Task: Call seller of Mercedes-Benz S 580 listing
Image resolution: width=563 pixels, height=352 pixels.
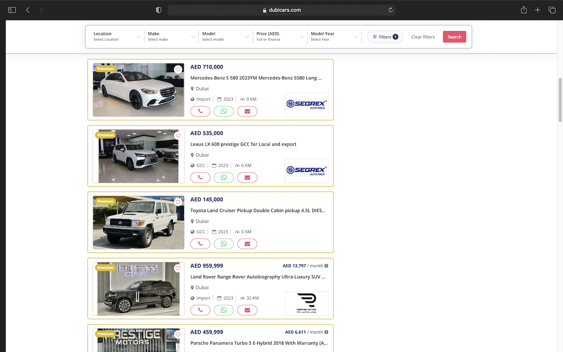Action: click(x=200, y=111)
